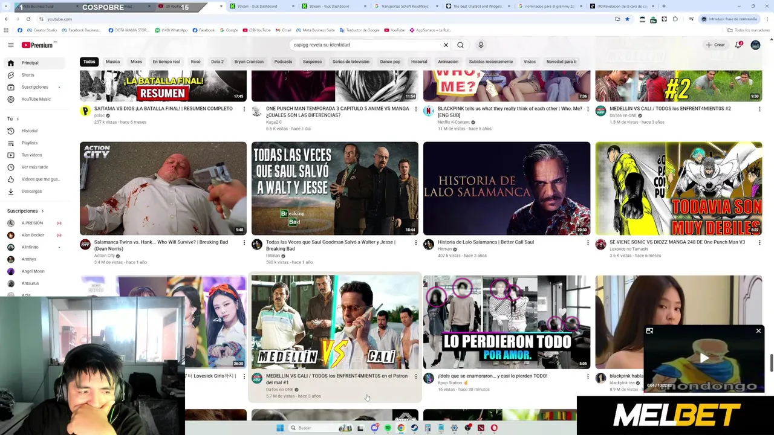
Task: Expand the Tú section chevron
Action: 17,119
